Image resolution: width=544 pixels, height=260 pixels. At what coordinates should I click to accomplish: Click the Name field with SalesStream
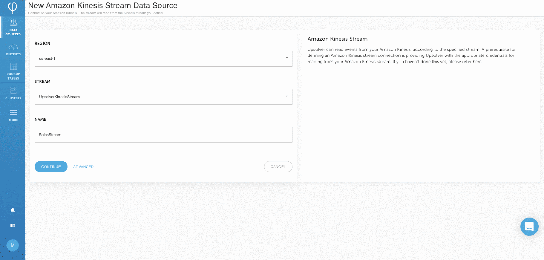164,135
